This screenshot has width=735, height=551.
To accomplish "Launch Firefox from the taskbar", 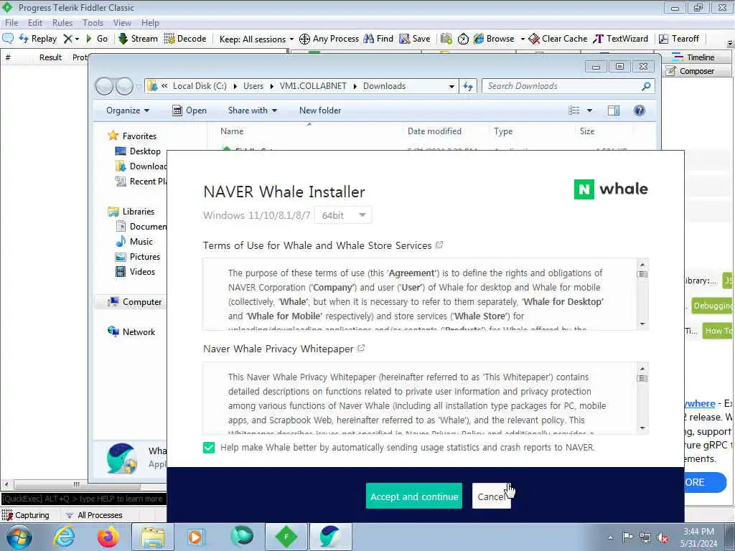I will coord(108,537).
